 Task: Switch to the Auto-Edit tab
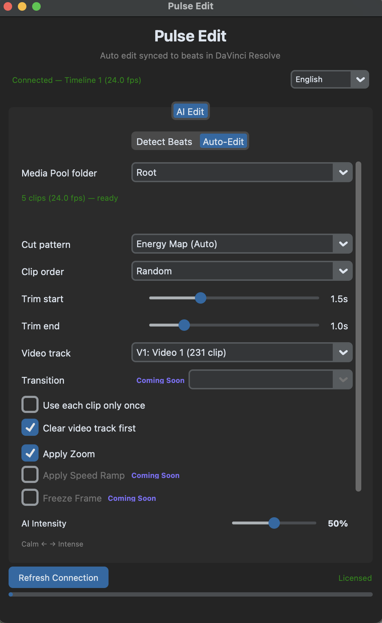click(223, 142)
